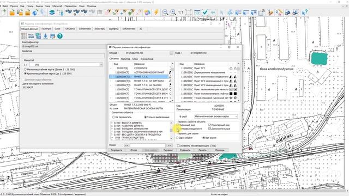Open the Файл menu
The height and width of the screenshot is (196, 349).
pos(5,6)
